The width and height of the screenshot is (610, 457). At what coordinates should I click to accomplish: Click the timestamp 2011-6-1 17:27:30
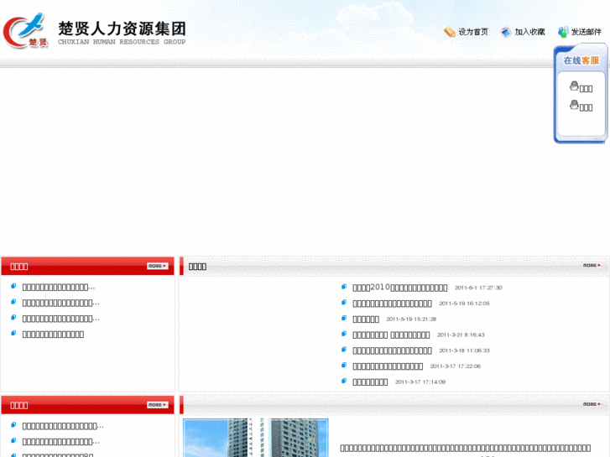[x=478, y=288]
